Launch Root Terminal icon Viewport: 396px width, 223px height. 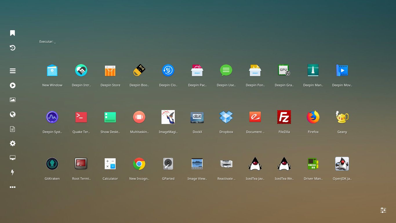(81, 164)
